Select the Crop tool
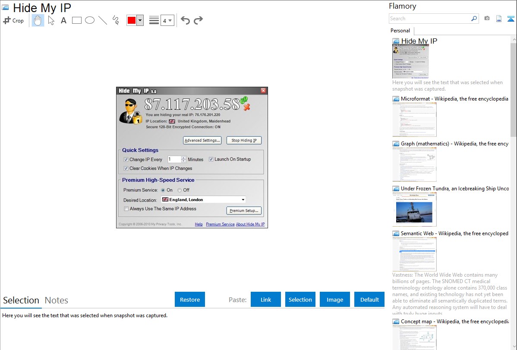The width and height of the screenshot is (517, 350). pos(13,20)
